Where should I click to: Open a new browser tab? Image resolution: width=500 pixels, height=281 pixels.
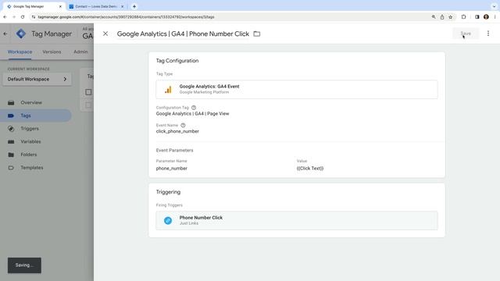click(134, 6)
